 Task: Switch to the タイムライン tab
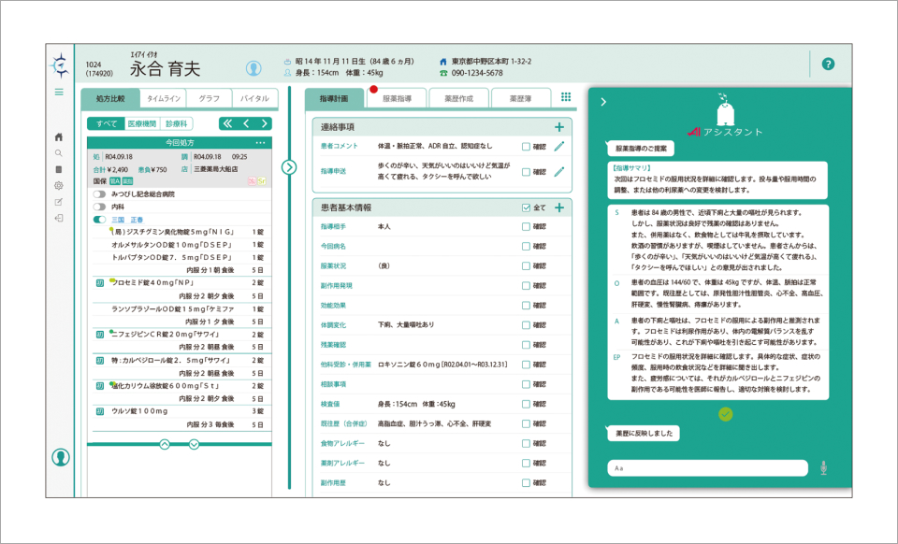pyautogui.click(x=164, y=98)
